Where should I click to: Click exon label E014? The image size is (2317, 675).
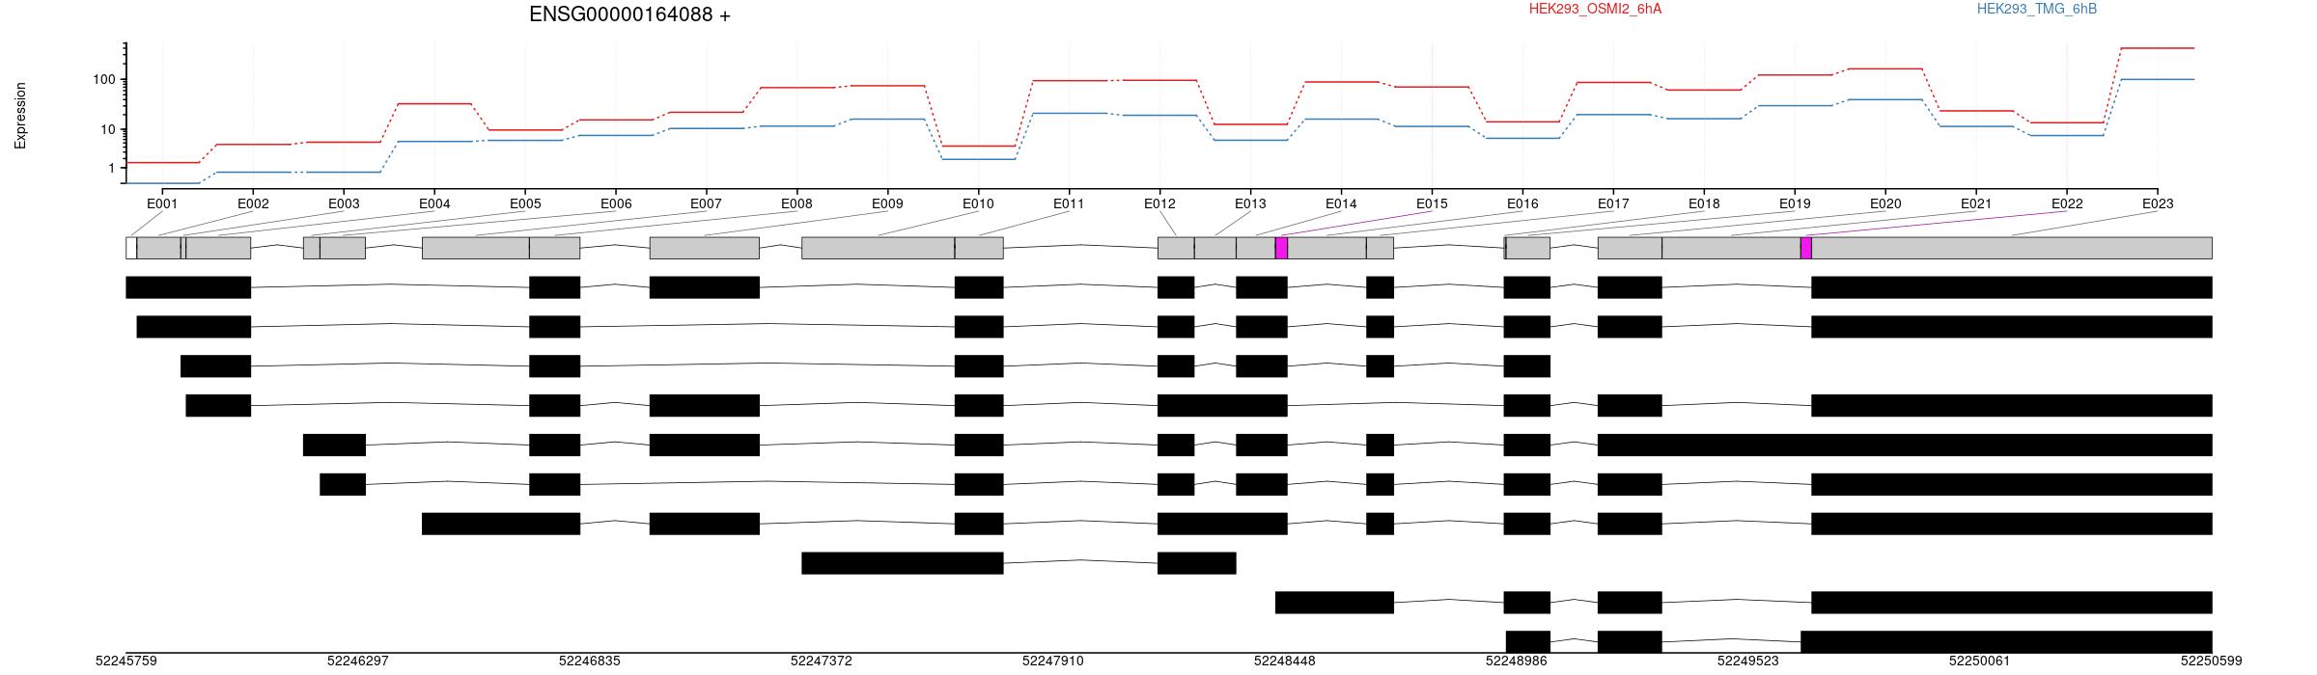[1341, 203]
